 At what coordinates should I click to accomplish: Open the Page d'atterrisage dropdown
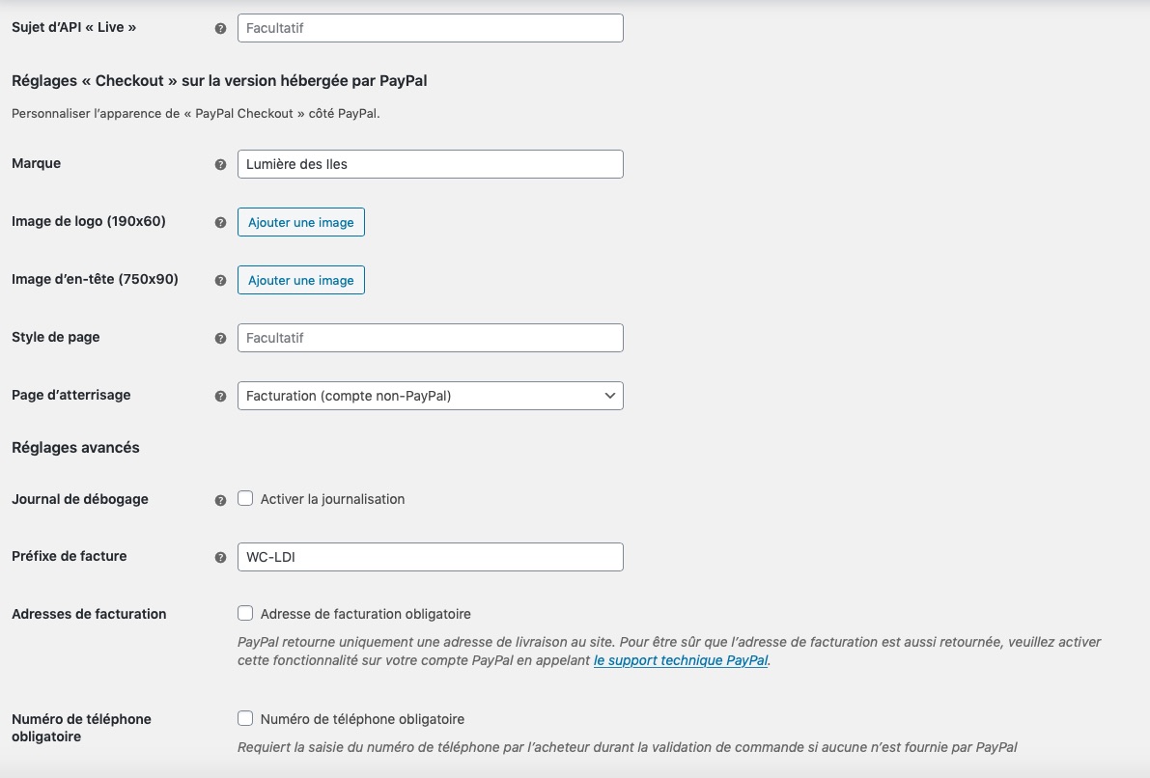click(x=431, y=396)
